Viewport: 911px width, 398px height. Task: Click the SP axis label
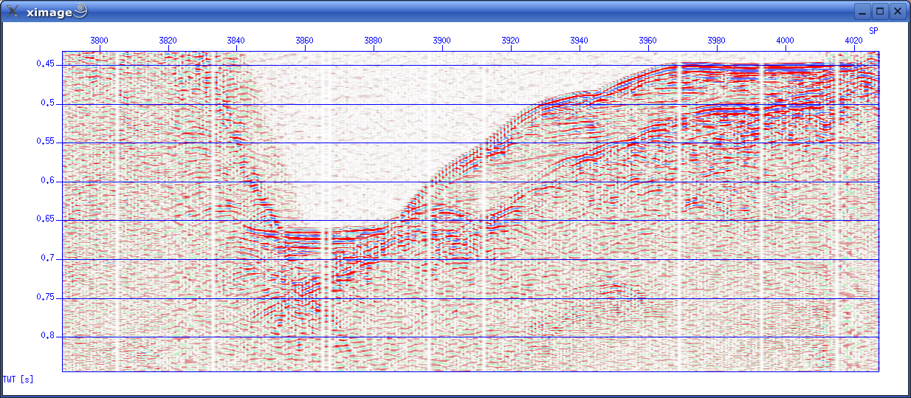(x=873, y=31)
